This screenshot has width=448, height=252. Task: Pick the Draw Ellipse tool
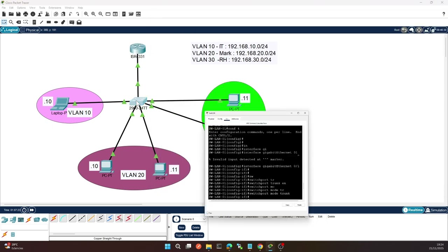(56, 22)
